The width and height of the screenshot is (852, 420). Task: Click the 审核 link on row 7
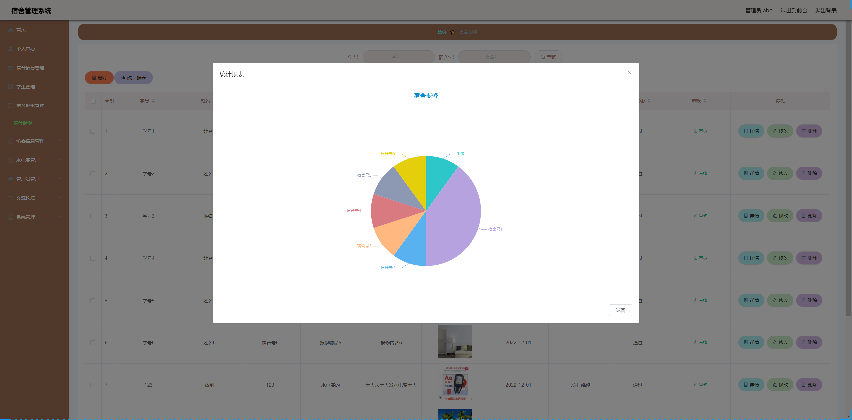pos(700,385)
